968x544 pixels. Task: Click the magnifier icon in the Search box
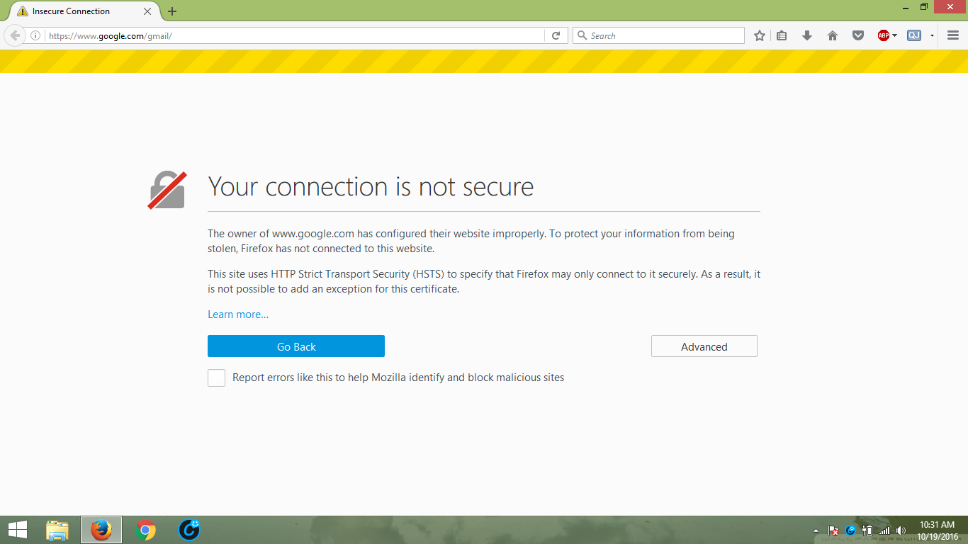tap(582, 35)
